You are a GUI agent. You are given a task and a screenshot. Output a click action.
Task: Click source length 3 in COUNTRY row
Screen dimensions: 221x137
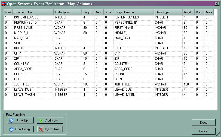point(88,64)
